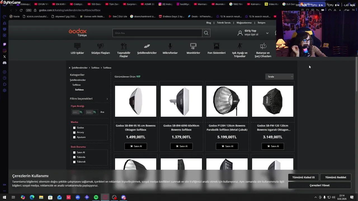Open the Stüdyo Flaşları category icon
The height and width of the screenshot is (201, 358).
click(x=100, y=46)
